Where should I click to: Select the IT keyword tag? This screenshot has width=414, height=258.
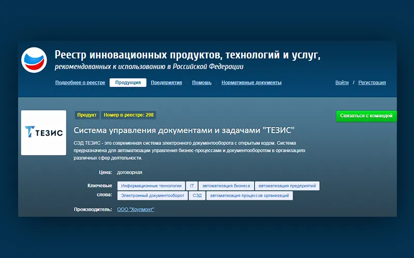[192, 186]
